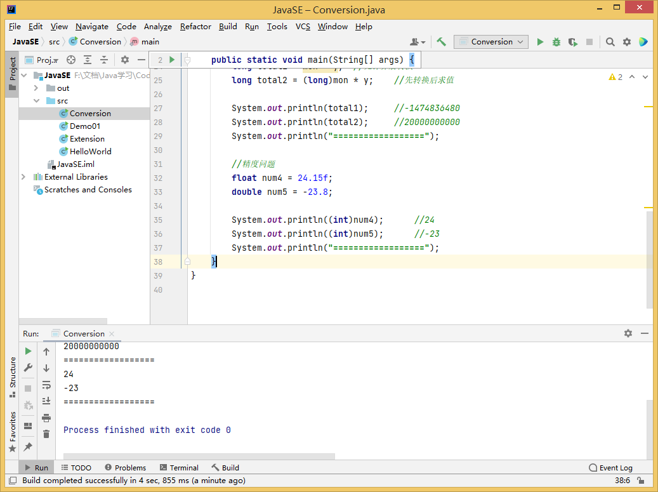Expand External Libraries node
This screenshot has height=492, width=658.
[x=23, y=177]
